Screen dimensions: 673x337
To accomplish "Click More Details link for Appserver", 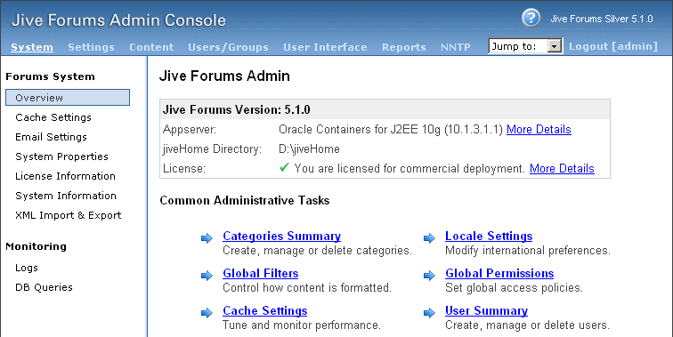I will coord(539,130).
